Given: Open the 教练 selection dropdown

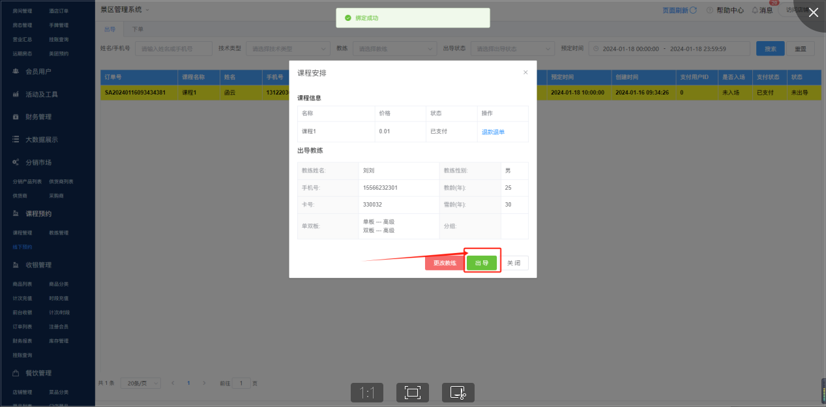Looking at the screenshot, I should point(394,49).
